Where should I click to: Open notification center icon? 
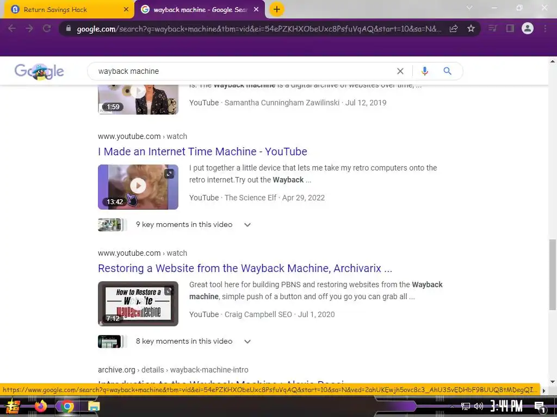pos(540,407)
